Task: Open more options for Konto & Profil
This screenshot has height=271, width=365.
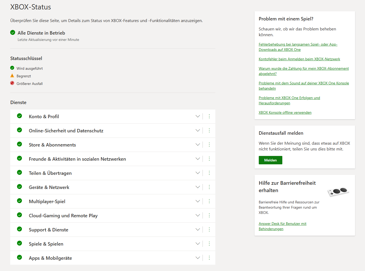Action: (x=209, y=116)
